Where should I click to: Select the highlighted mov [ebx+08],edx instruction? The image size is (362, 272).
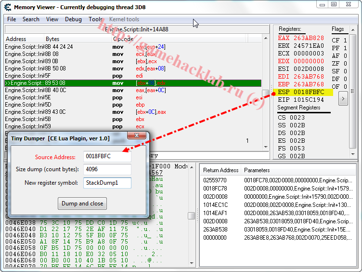pos(133,83)
